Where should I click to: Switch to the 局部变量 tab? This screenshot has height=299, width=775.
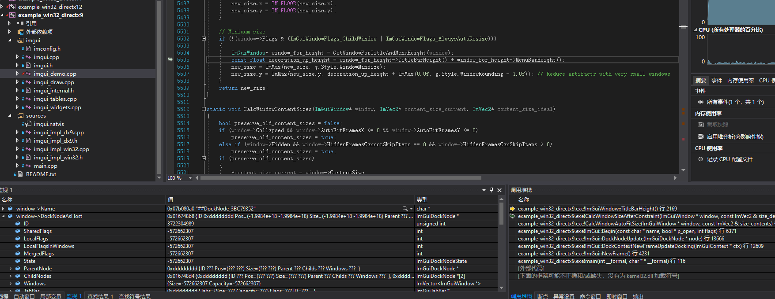click(x=50, y=296)
